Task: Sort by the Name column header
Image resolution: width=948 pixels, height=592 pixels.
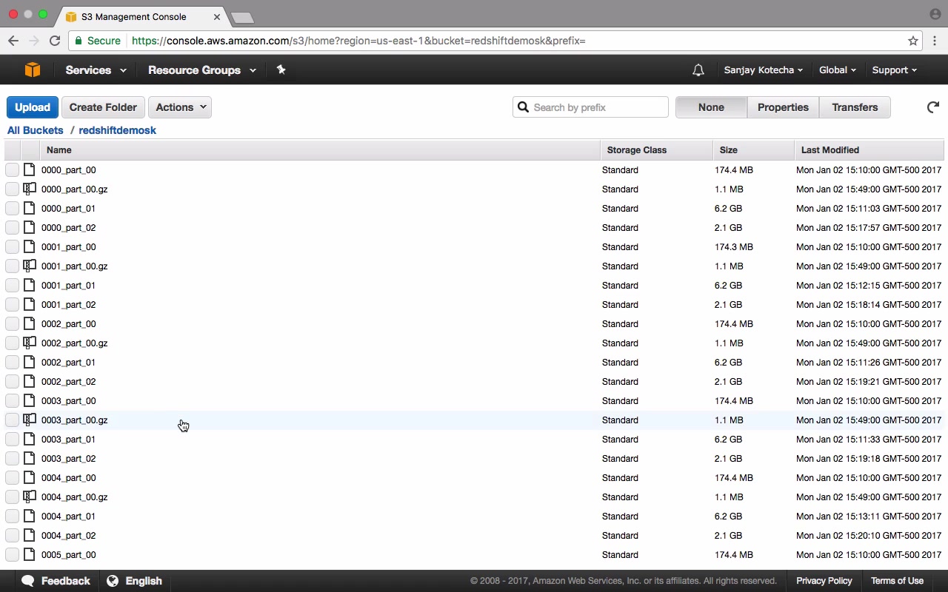Action: click(319, 149)
